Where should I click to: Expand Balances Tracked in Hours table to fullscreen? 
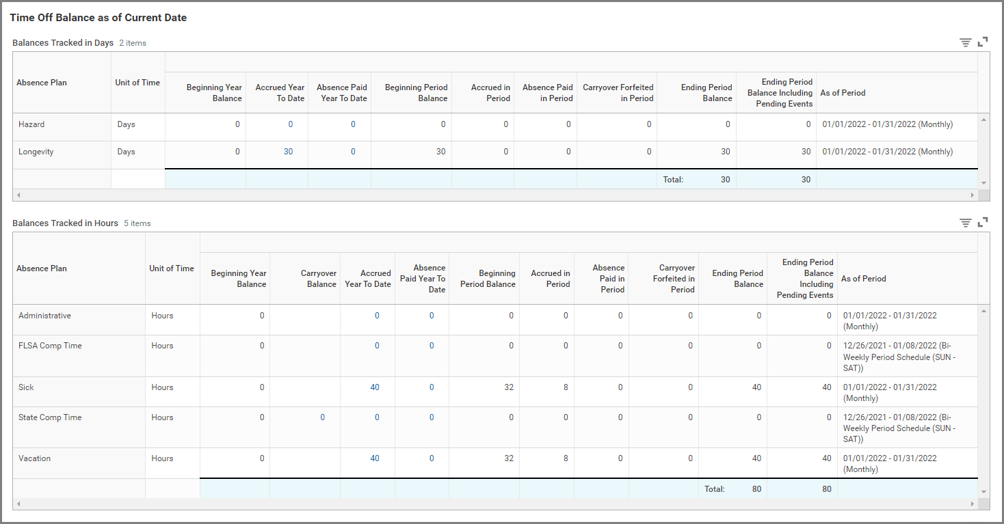point(983,223)
